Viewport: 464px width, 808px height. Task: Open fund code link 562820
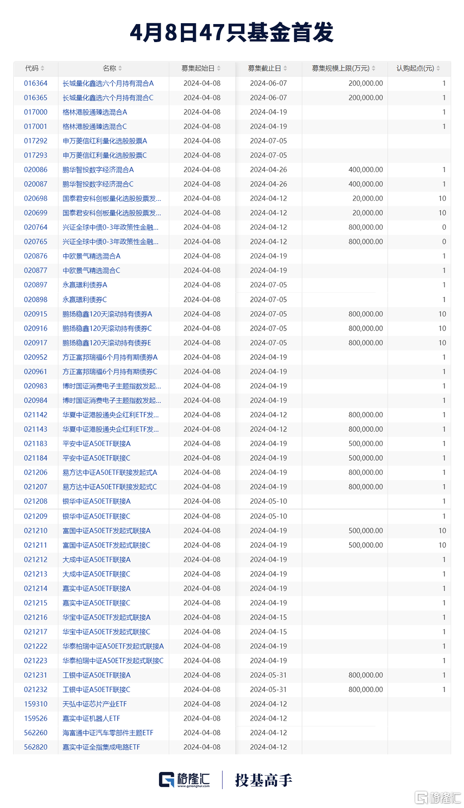click(36, 747)
